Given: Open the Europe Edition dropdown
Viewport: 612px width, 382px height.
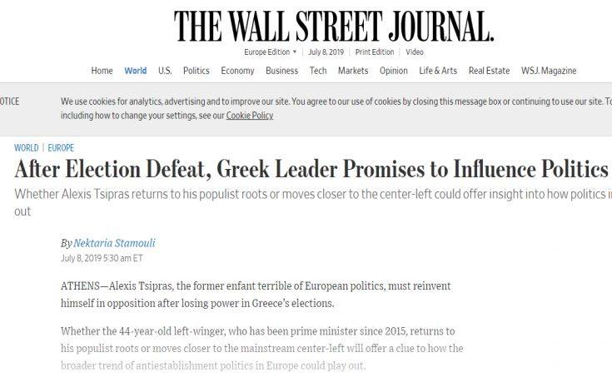Looking at the screenshot, I should pos(270,52).
